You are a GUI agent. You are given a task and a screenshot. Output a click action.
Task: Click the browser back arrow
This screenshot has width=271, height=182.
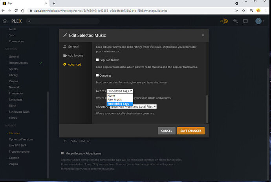click(x=3, y=11)
